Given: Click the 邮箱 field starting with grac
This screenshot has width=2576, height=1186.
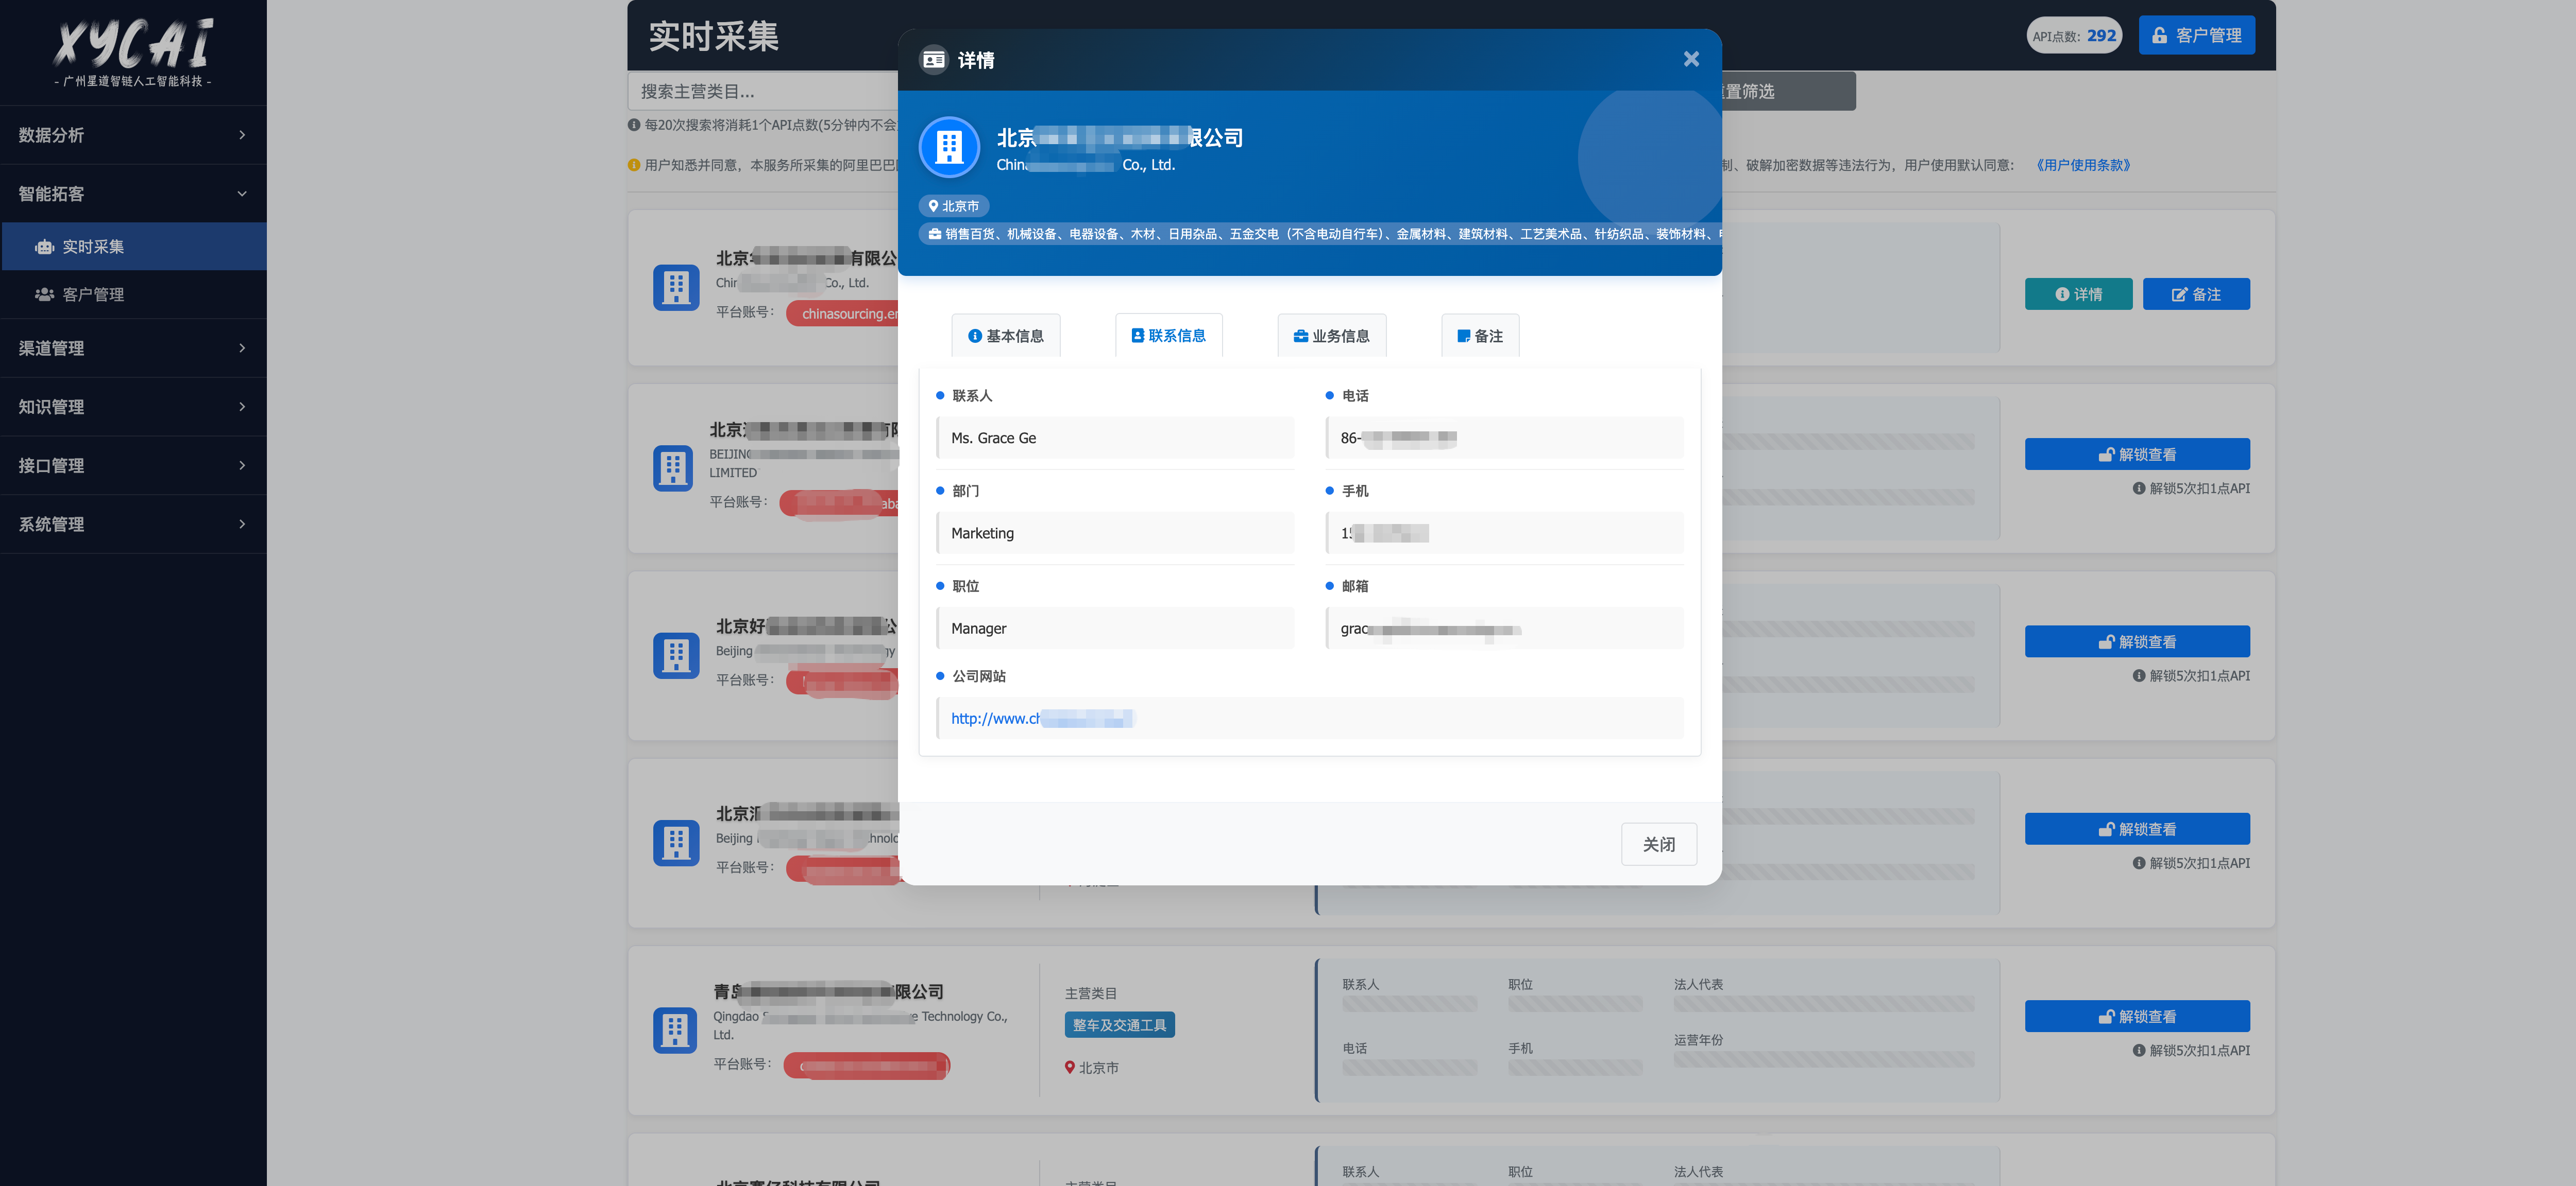Looking at the screenshot, I should pos(1504,629).
